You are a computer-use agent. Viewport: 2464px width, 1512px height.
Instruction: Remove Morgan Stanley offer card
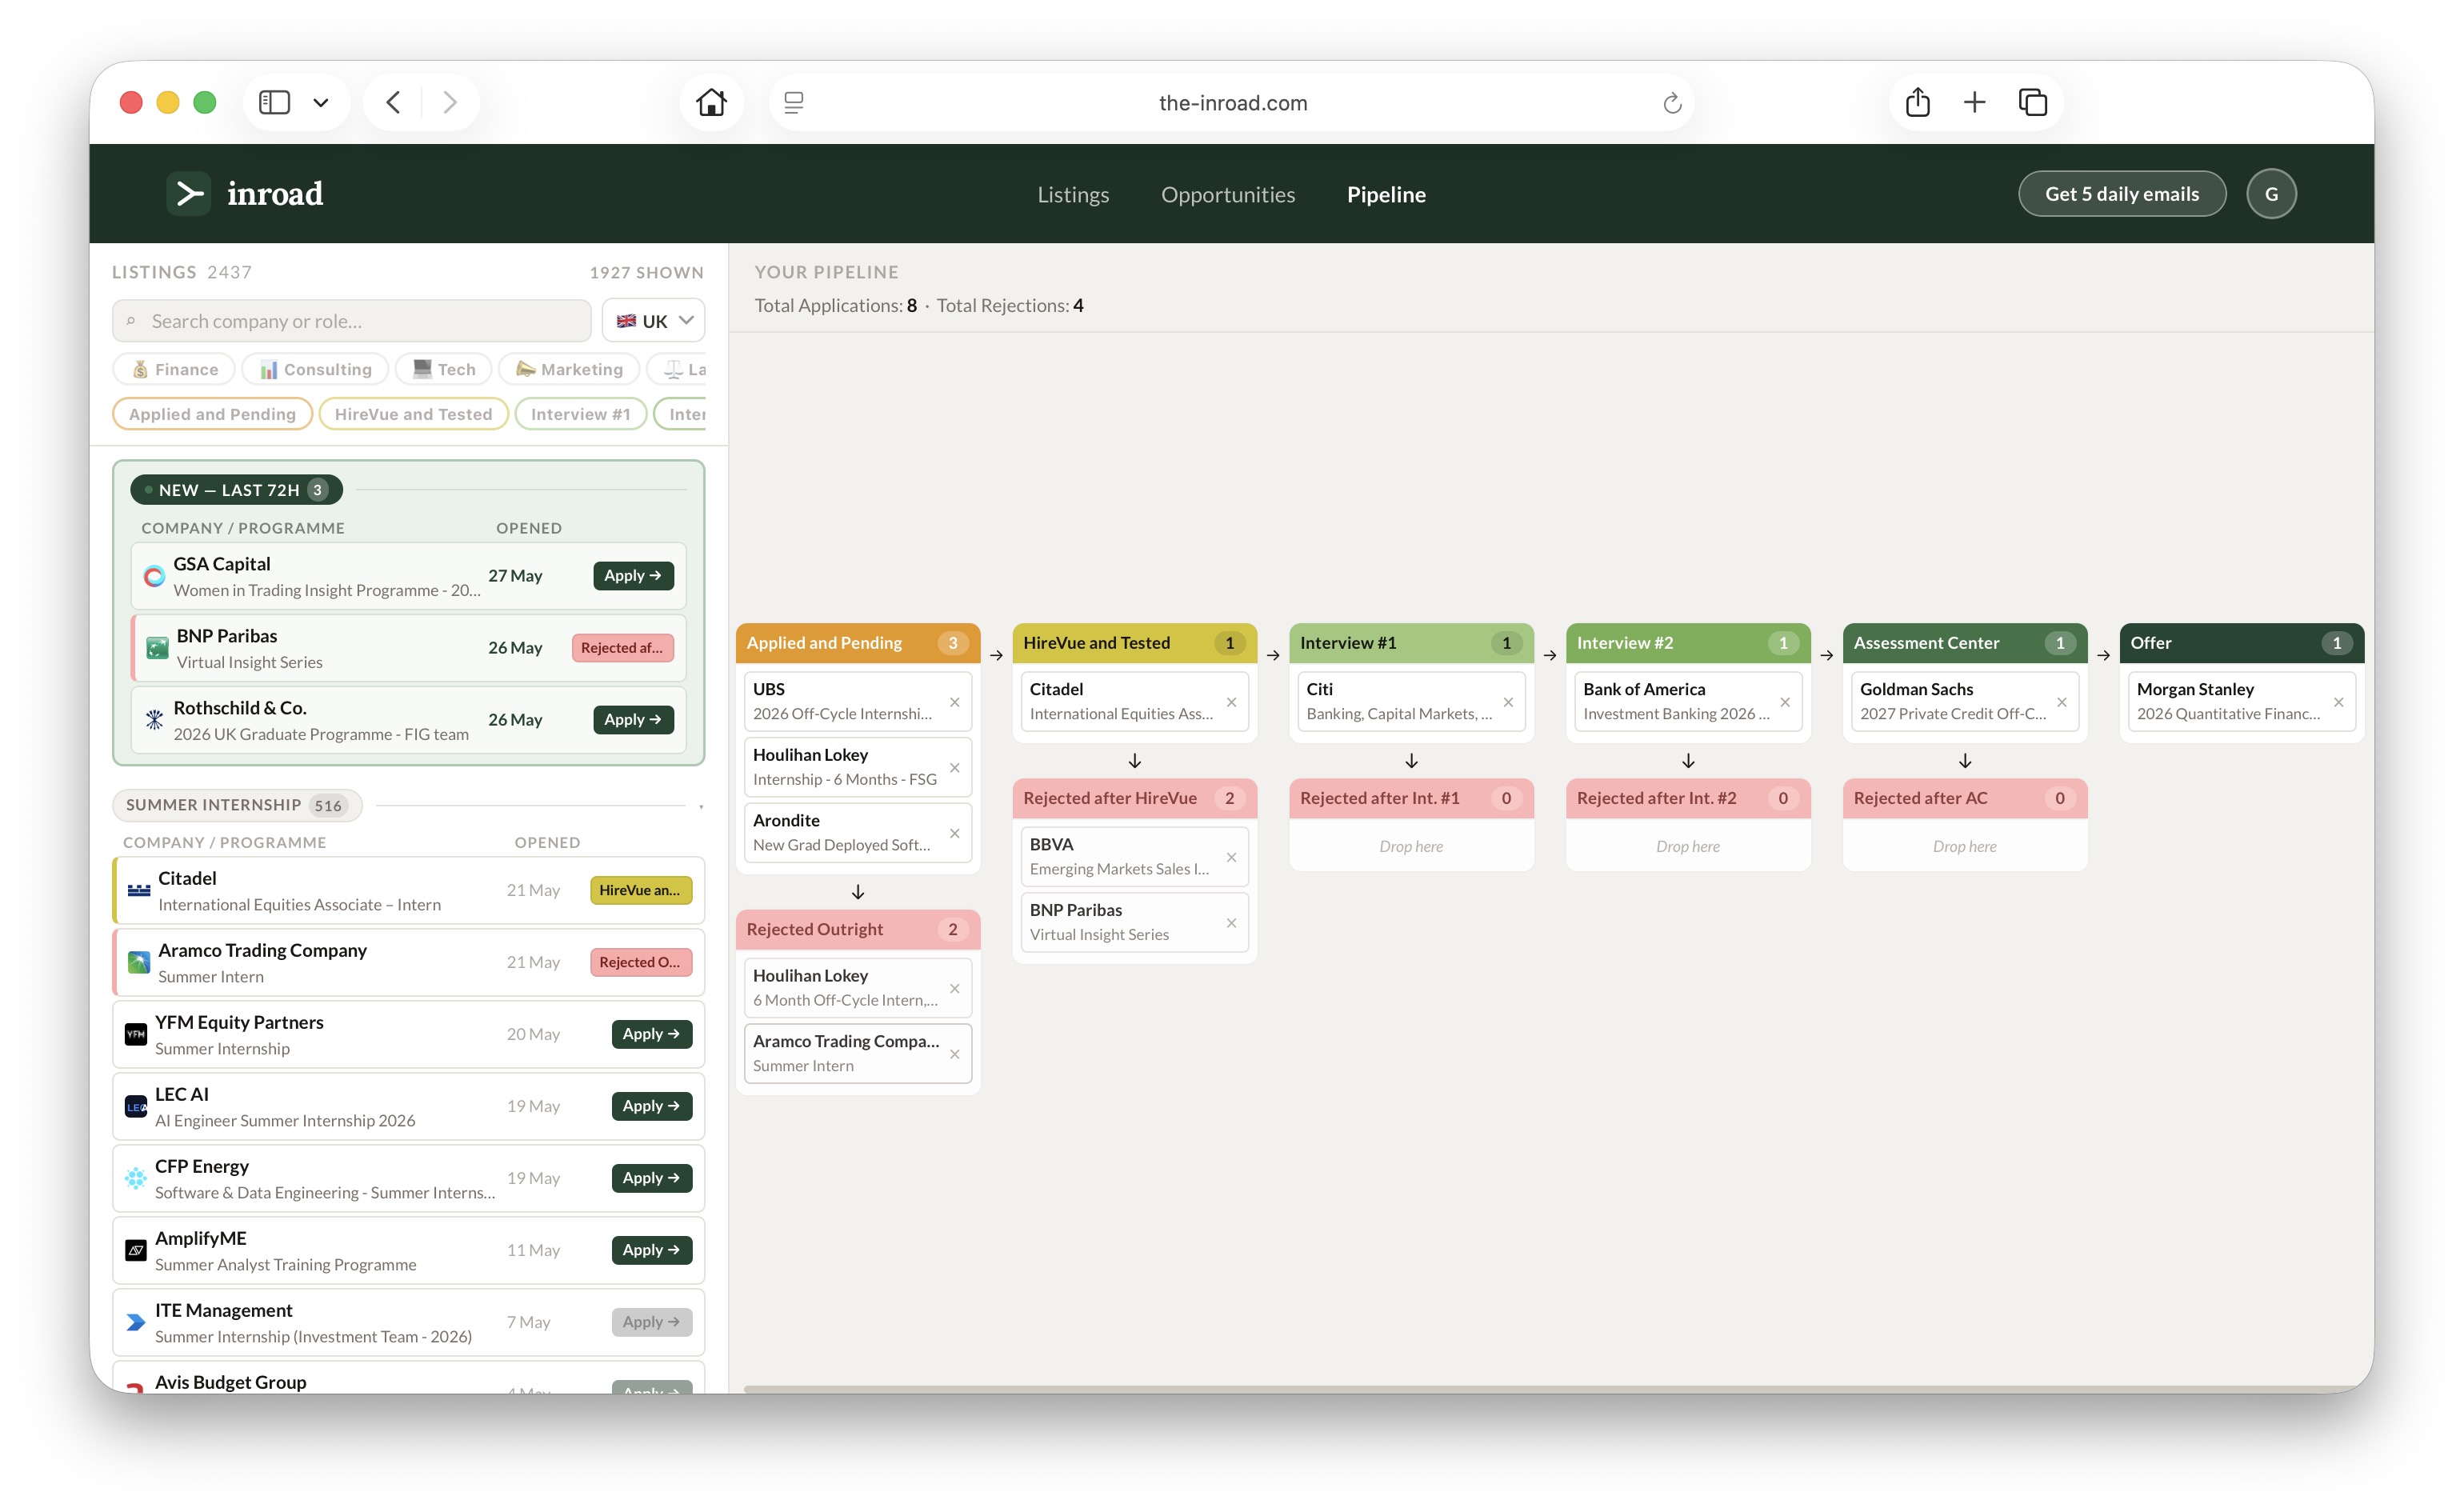tap(2338, 702)
